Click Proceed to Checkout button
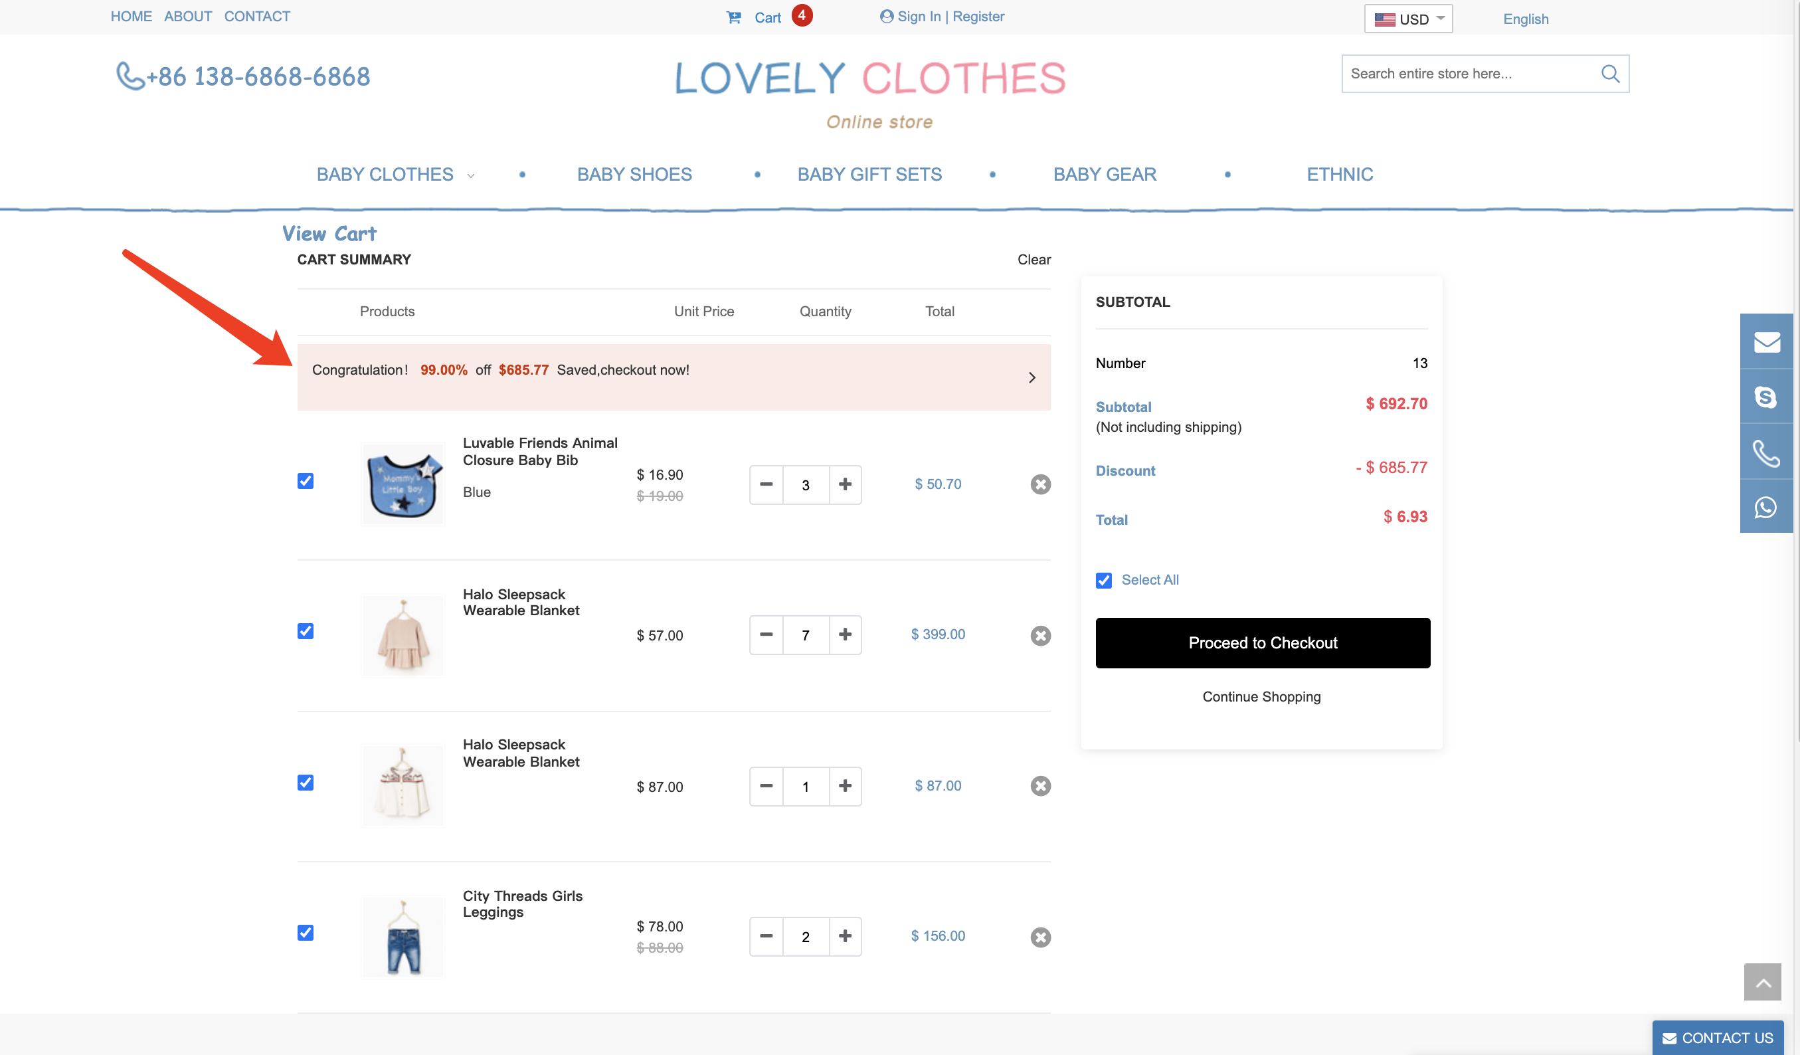The height and width of the screenshot is (1055, 1800). pyautogui.click(x=1262, y=643)
